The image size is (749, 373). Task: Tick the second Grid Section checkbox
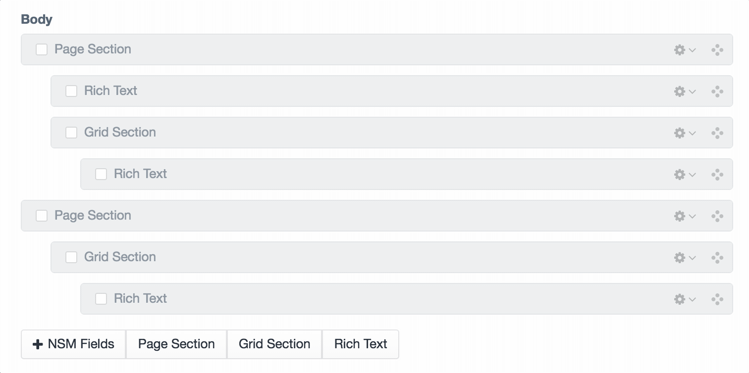pyautogui.click(x=71, y=257)
